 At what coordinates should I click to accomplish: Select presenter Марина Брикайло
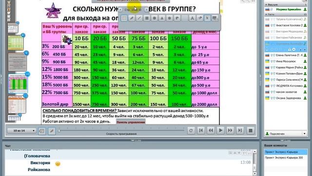point(286,9)
